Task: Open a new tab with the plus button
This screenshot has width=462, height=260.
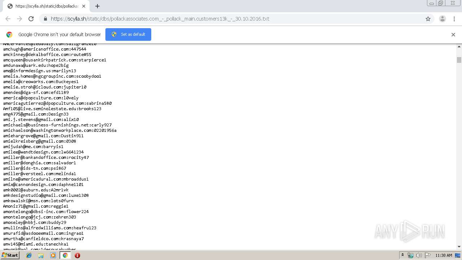Action: tap(97, 6)
